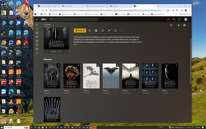Image resolution: width=206 pixels, height=129 pixels.
Task: Open Season 1 poster
Action: coord(52,76)
